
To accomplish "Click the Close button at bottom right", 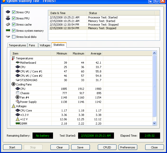I will [x=154, y=147].
